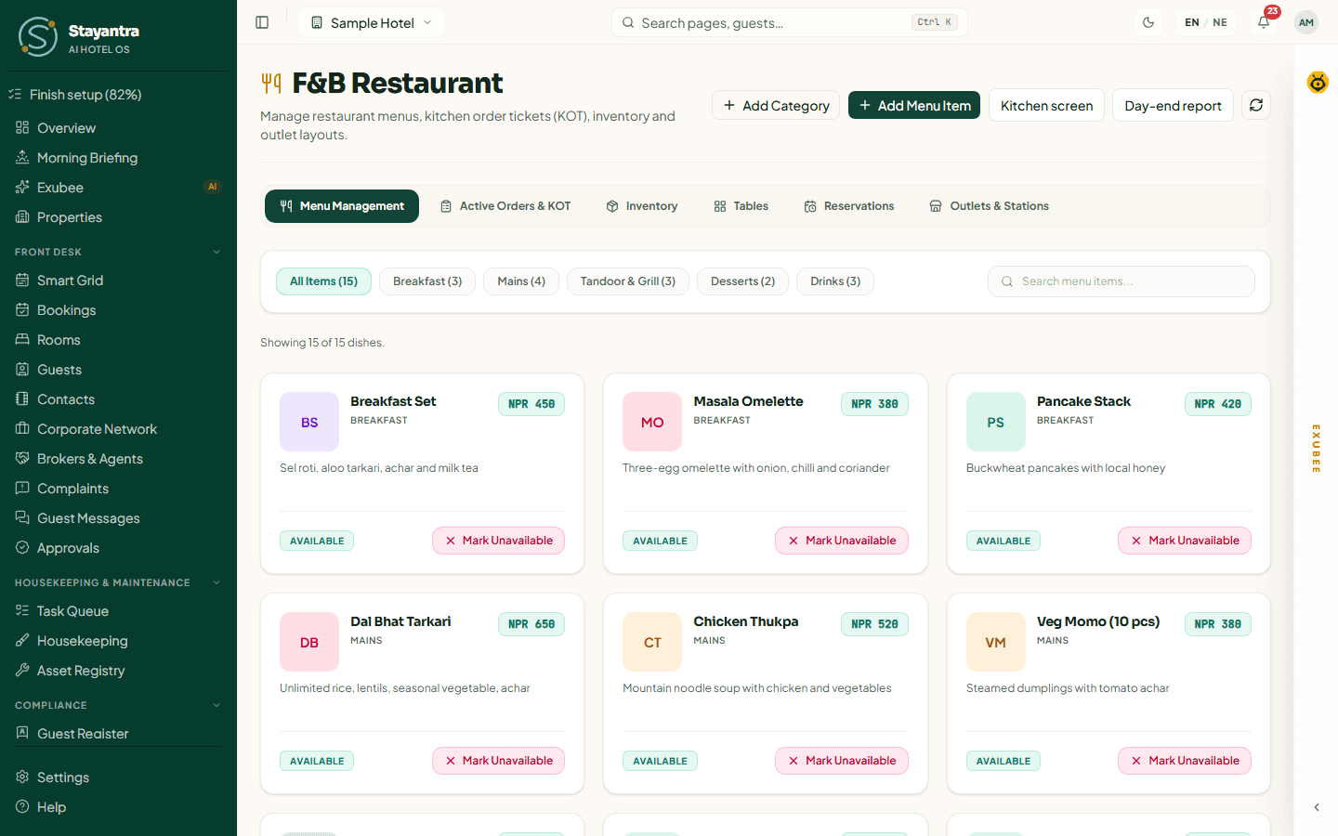
Task: Open the Exubee bee assistant icon
Action: point(1318,83)
